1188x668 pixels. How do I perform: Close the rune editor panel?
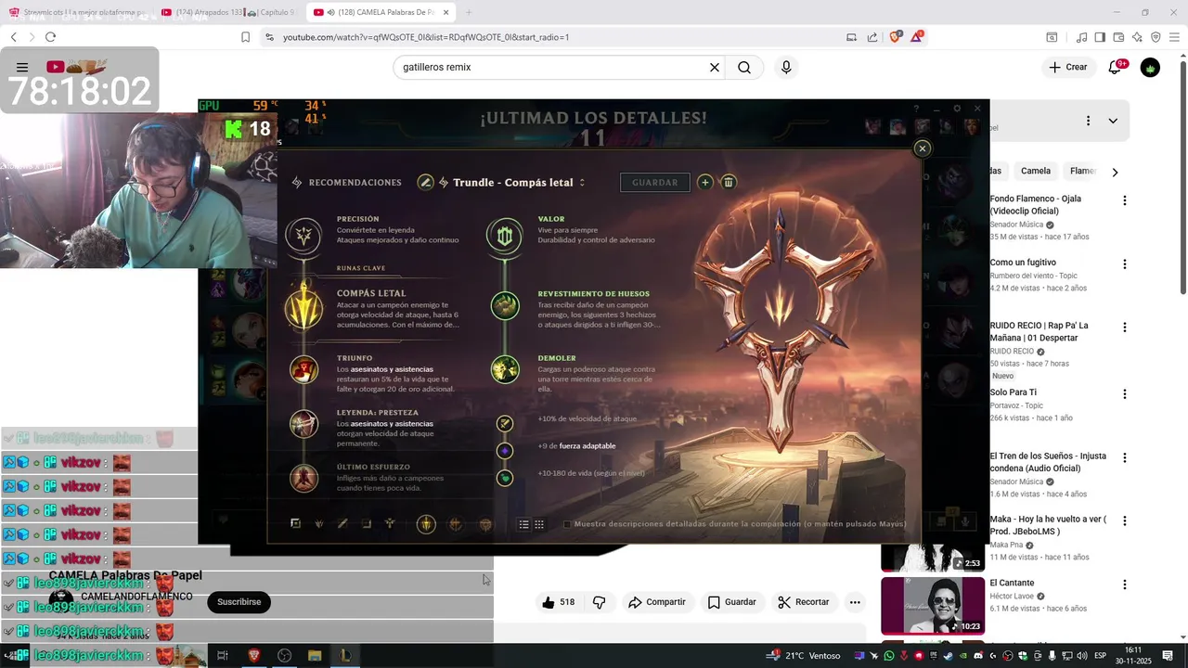tap(922, 148)
